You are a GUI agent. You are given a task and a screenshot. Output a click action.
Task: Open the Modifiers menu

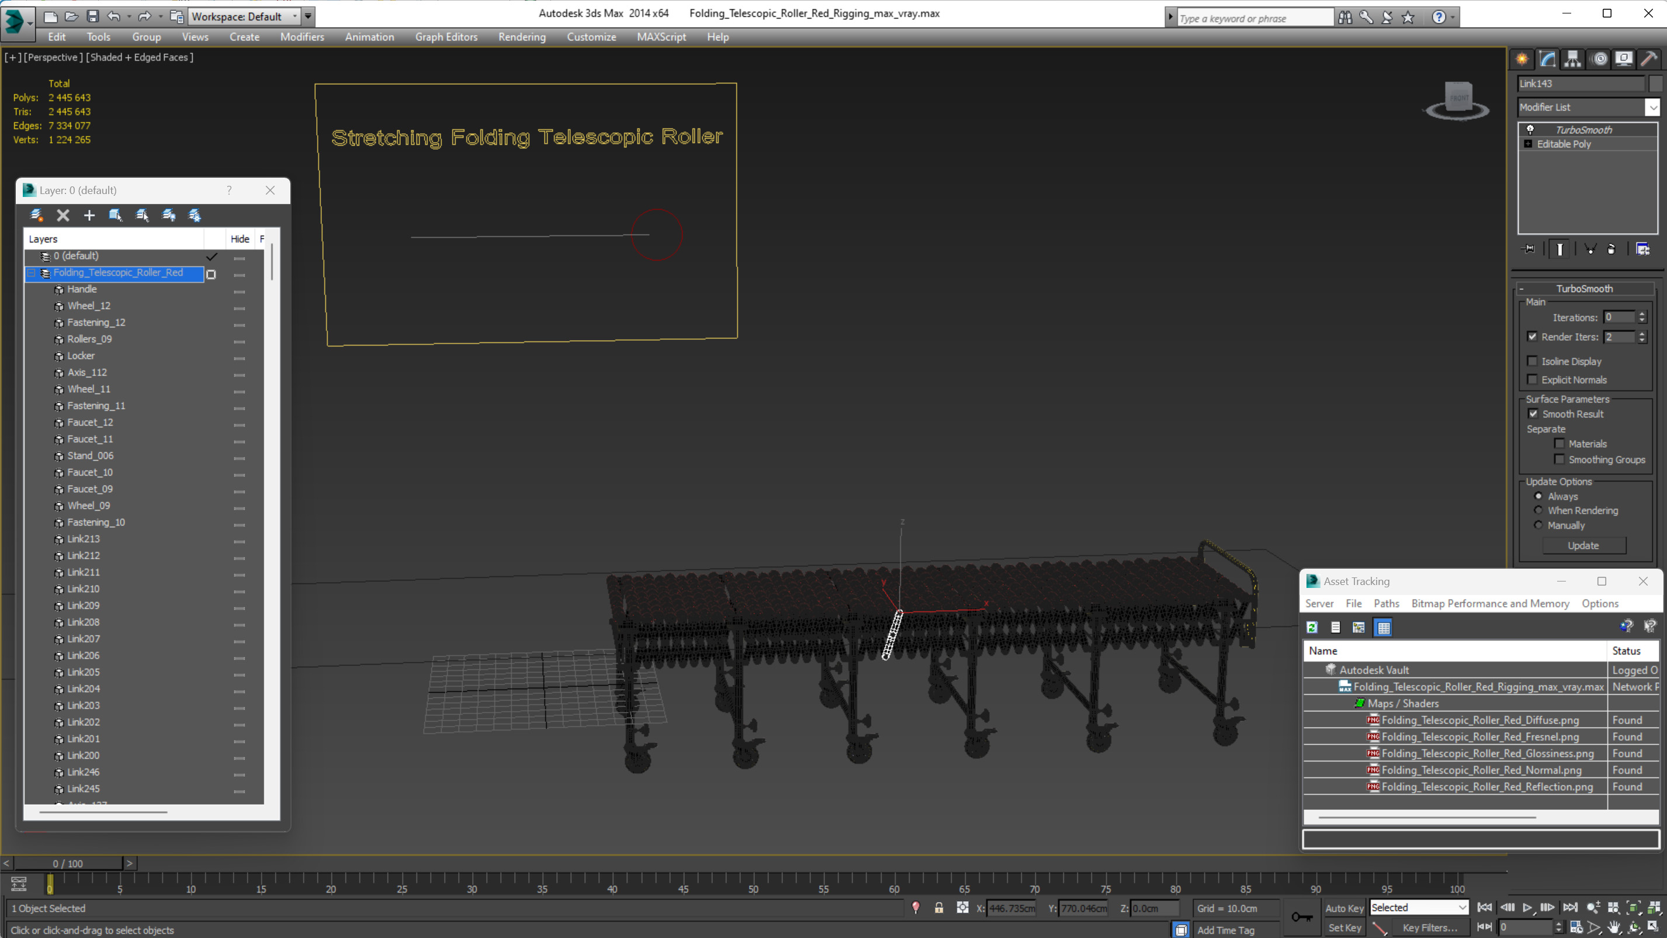(301, 37)
